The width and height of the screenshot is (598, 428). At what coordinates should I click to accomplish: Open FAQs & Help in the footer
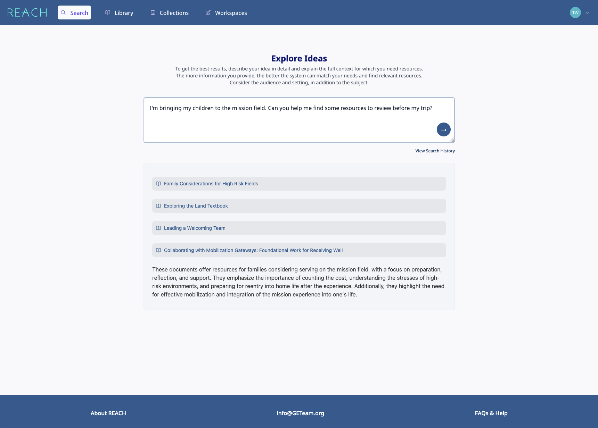click(491, 413)
